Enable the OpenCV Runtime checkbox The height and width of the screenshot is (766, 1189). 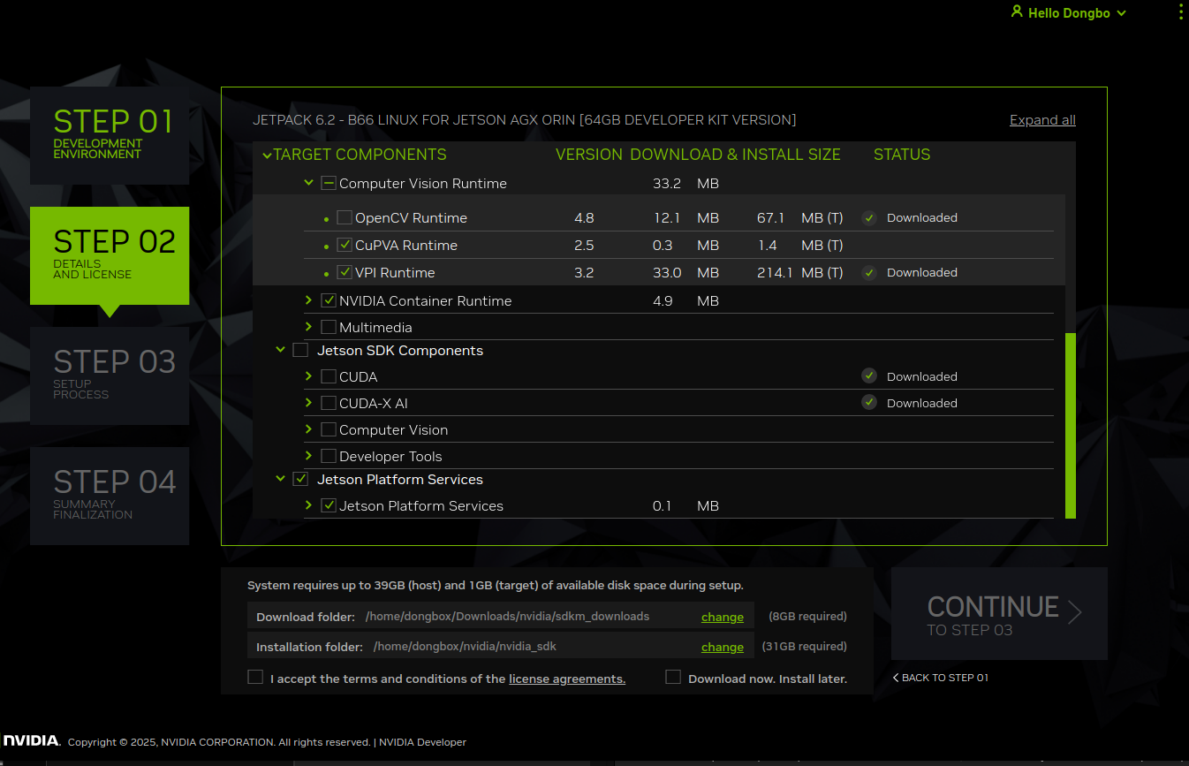pyautogui.click(x=345, y=218)
